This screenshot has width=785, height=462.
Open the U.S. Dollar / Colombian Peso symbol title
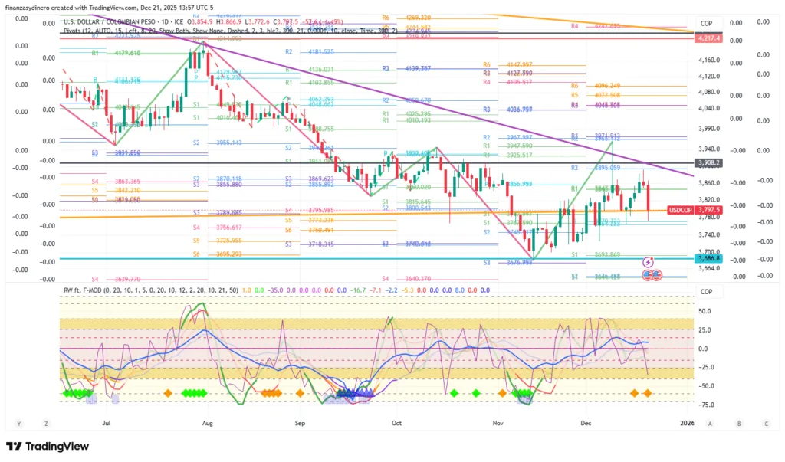(x=111, y=22)
